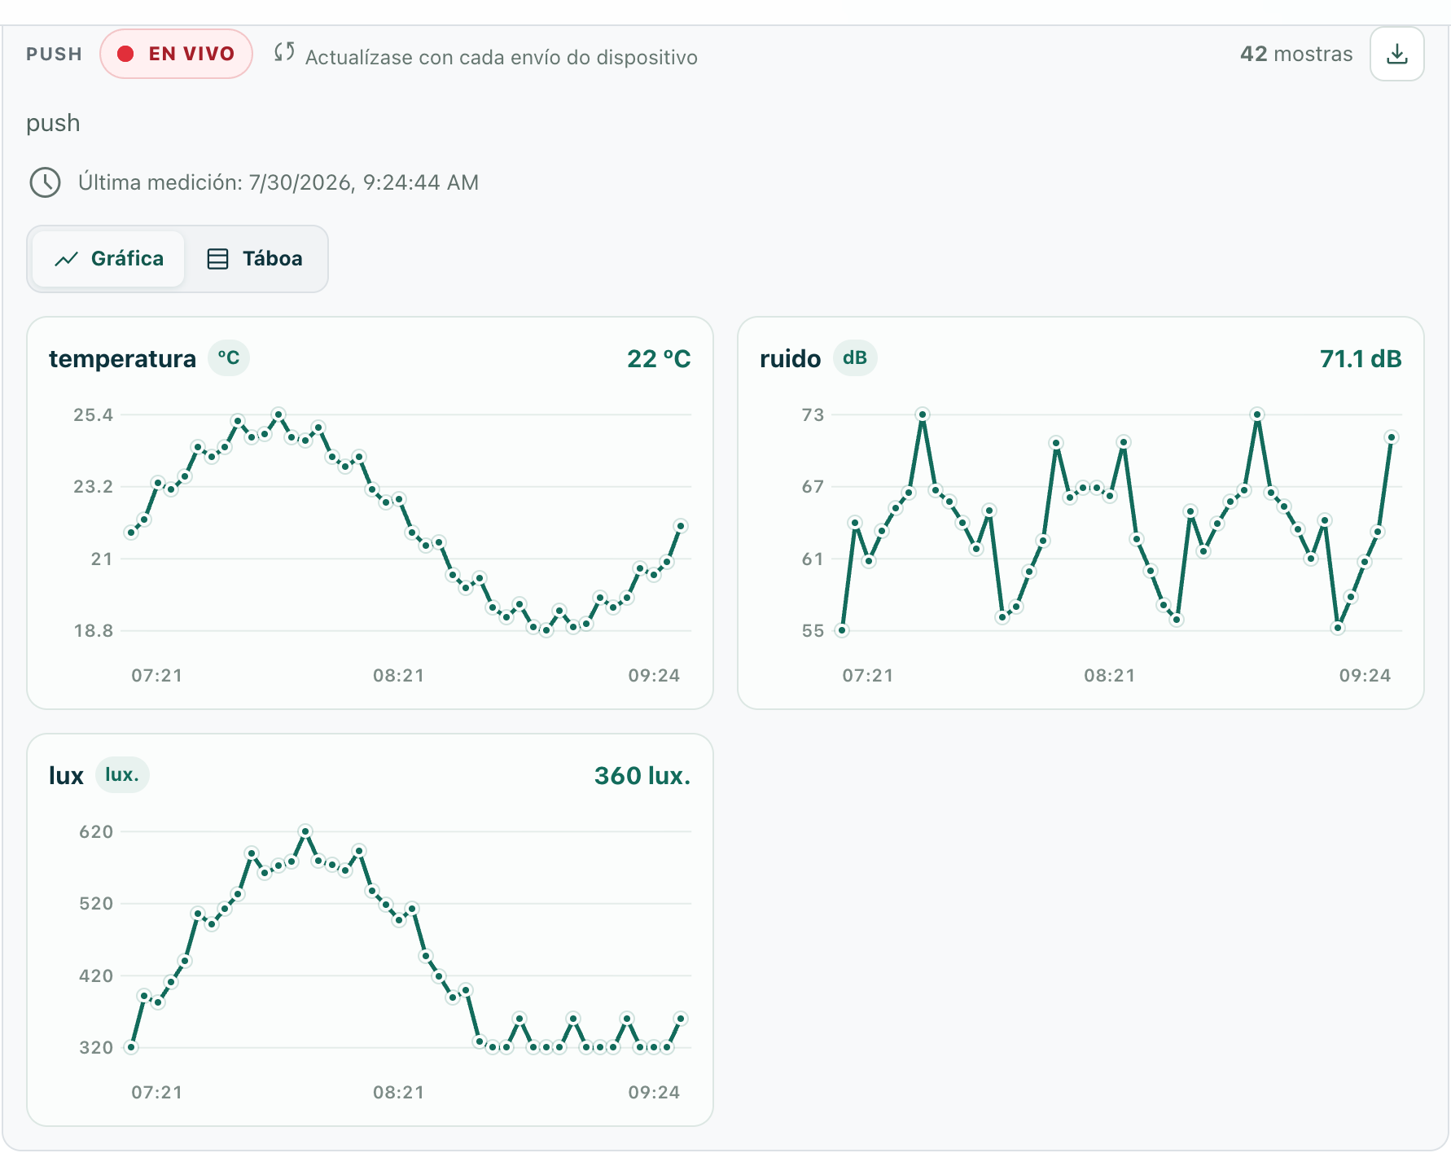Click the line chart icon in Gráfica
The width and height of the screenshot is (1451, 1153).
(66, 259)
